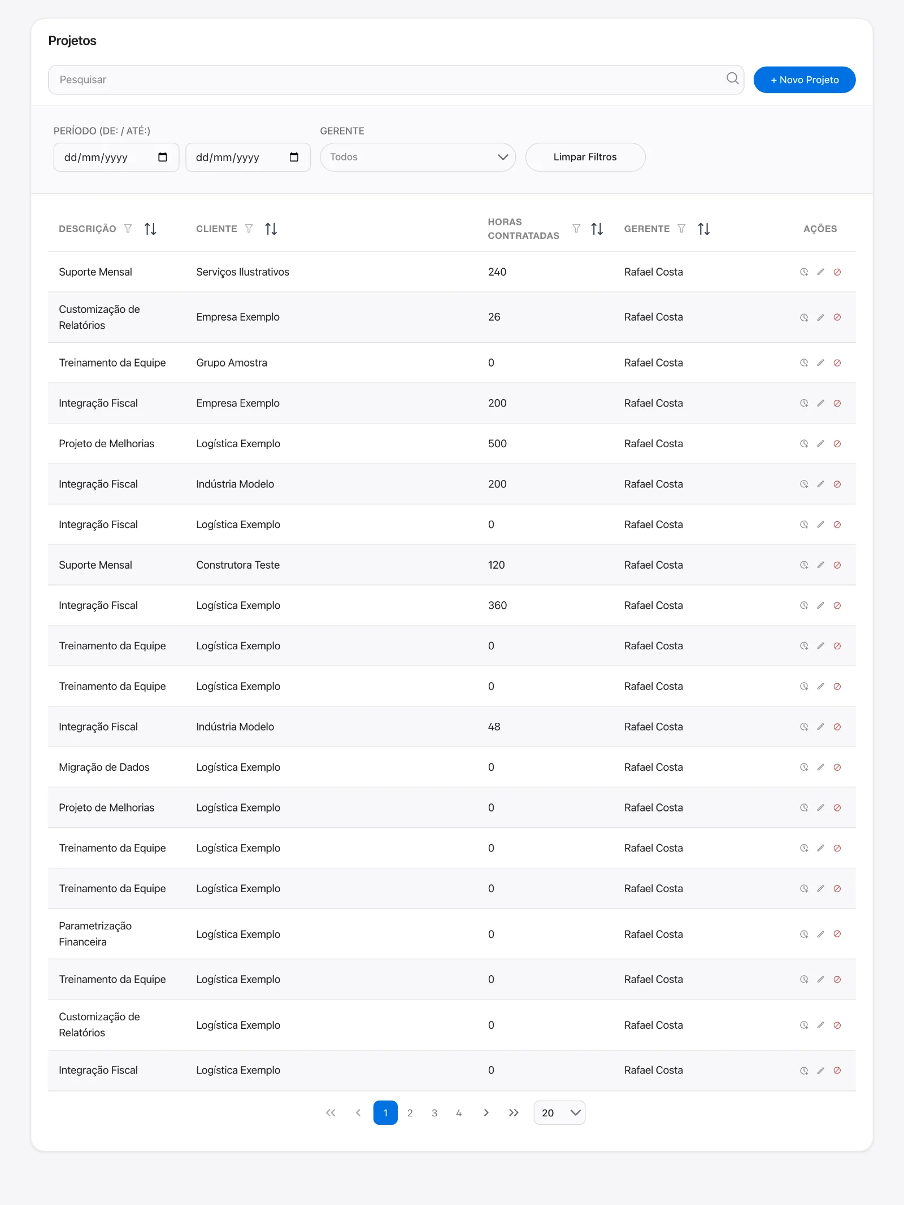Click Limpar Filtros button
This screenshot has height=1205, width=904.
(x=585, y=157)
